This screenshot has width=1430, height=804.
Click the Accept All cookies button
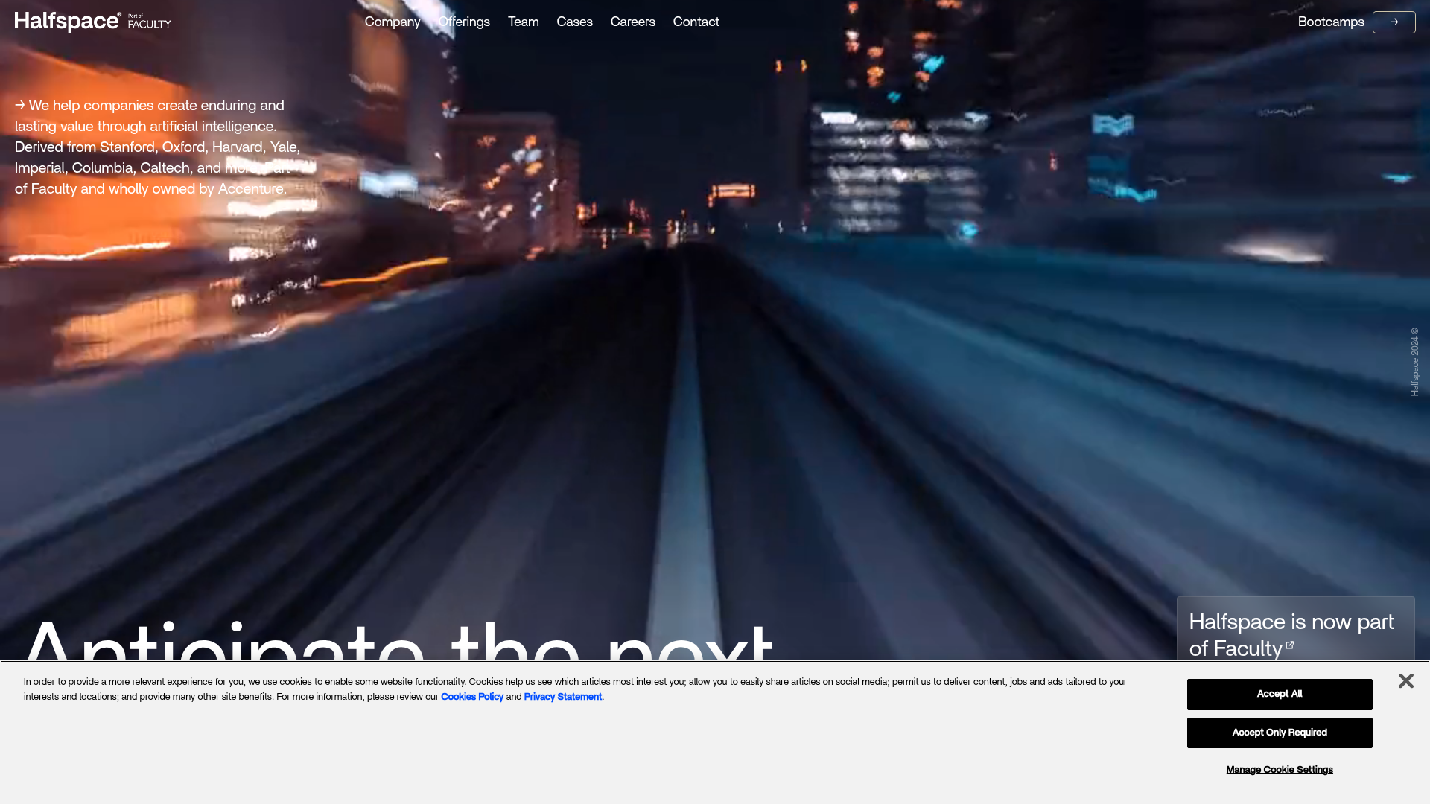pos(1280,694)
